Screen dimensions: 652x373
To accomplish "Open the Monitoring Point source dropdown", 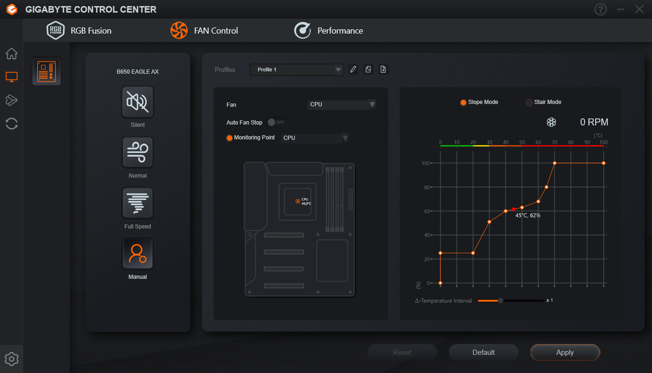I will (315, 138).
